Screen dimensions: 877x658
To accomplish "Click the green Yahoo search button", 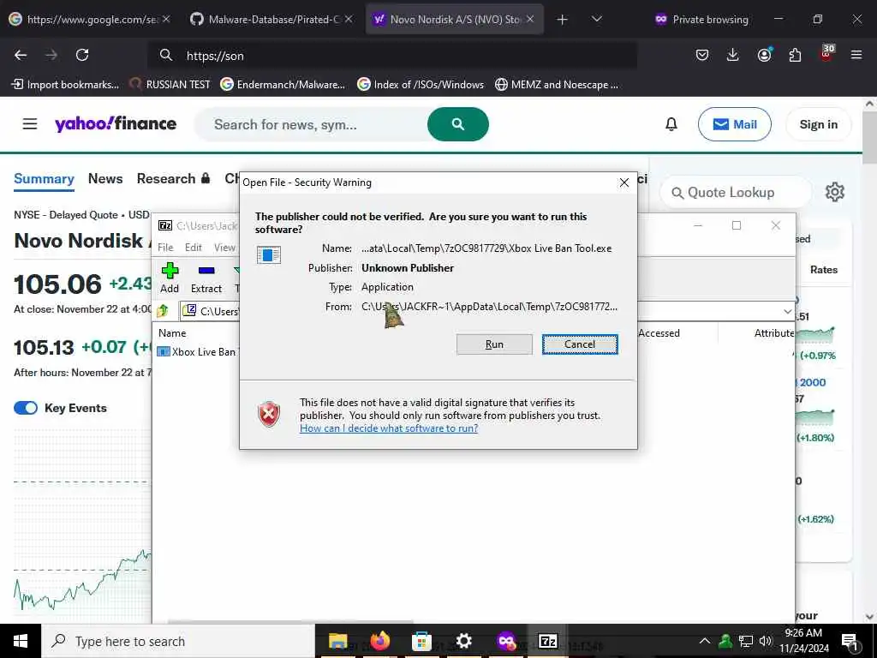I will [457, 124].
